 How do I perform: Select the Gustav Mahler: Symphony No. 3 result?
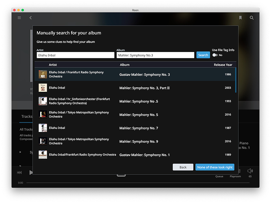coord(135,74)
